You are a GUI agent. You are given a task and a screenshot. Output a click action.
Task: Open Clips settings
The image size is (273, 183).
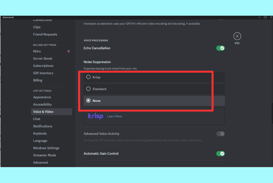point(37,27)
